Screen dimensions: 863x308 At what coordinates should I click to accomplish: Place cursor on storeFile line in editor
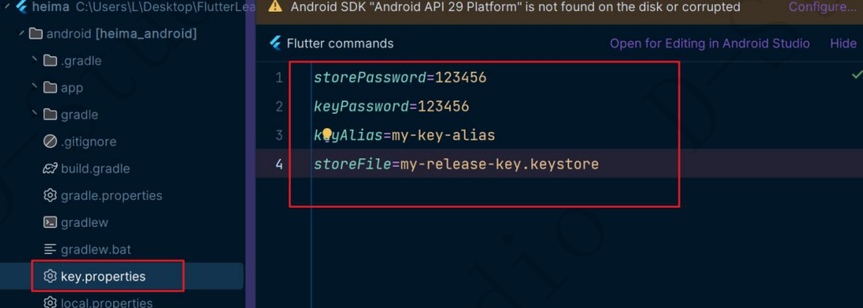pyautogui.click(x=457, y=164)
